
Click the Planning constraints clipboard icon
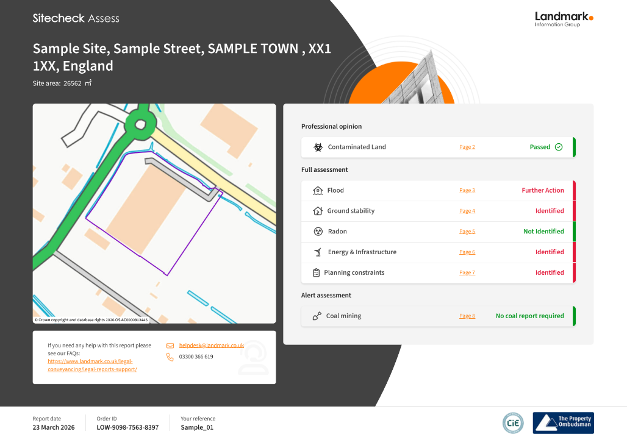pyautogui.click(x=316, y=272)
